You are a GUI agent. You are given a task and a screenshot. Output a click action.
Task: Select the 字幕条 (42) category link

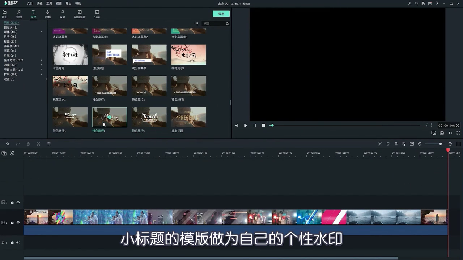[x=10, y=46]
